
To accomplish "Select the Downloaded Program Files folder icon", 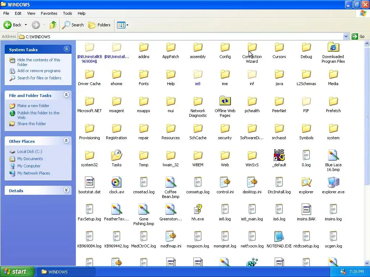I will pyautogui.click(x=333, y=47).
